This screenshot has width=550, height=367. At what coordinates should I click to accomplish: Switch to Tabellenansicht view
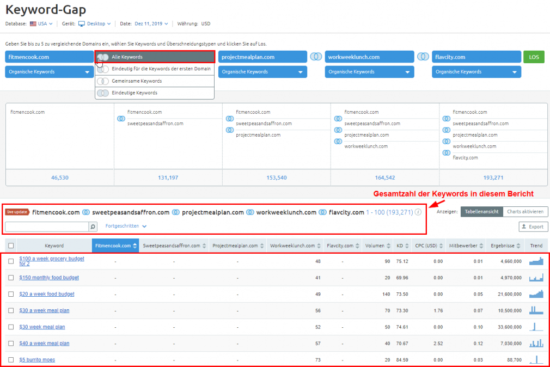pos(481,212)
